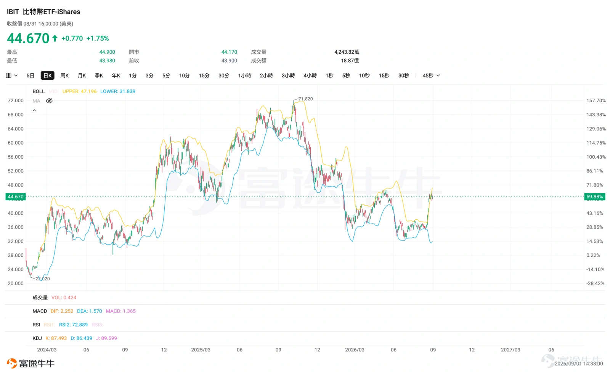Image resolution: width=610 pixels, height=375 pixels.
Task: Toggle the KDJ K 87.493 line
Action: [56, 338]
